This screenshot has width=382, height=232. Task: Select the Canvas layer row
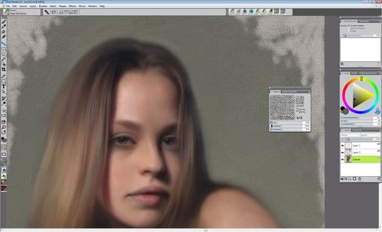[x=360, y=160]
